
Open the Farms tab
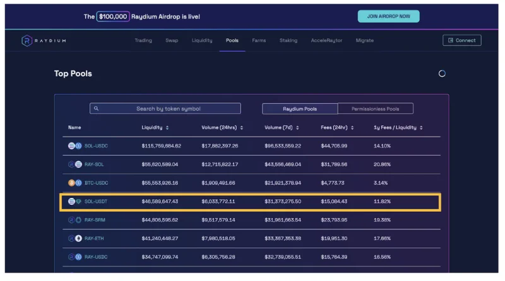[x=259, y=40]
